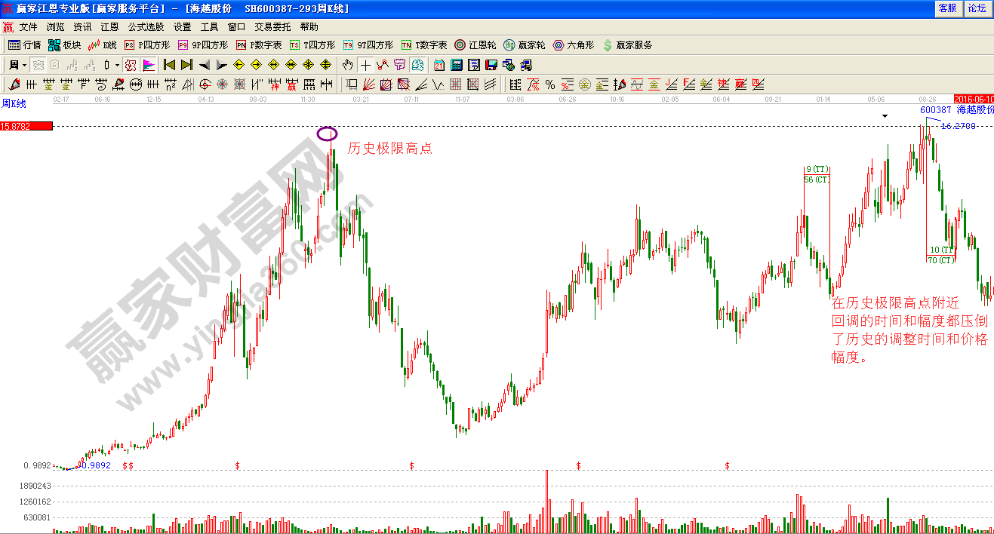
Task: Click the 行情 quotes toolbar button
Action: 24,45
